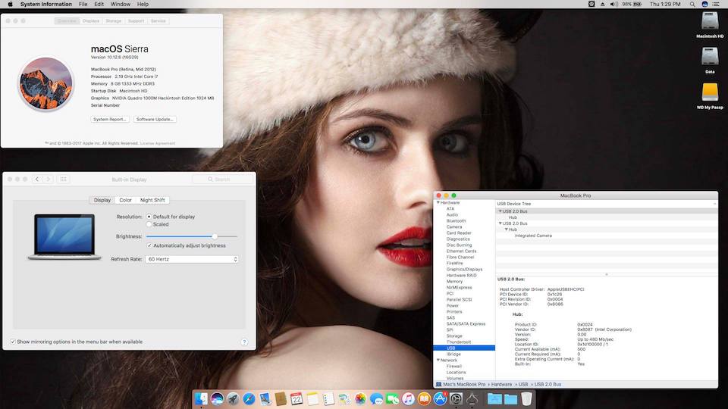The height and width of the screenshot is (409, 728).
Task: Open the WD My Passport desktop drive
Action: coord(710,92)
